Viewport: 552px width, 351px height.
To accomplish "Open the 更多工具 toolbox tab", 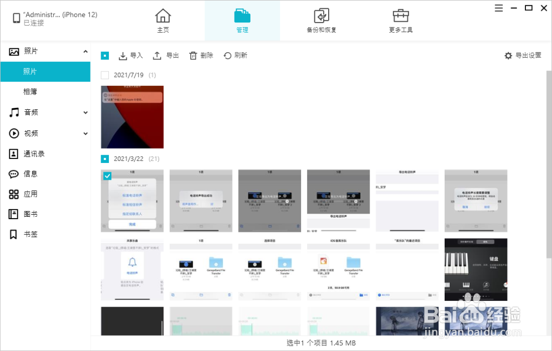I will pos(401,21).
